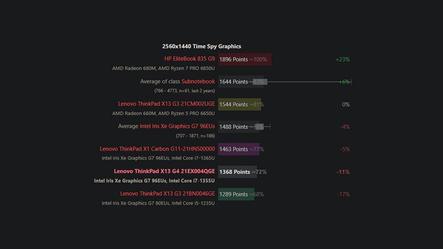Open Lenovo ThinkPad X13 G3 21CM002UGE link
Screen dimensions: 443x249
pos(166,104)
